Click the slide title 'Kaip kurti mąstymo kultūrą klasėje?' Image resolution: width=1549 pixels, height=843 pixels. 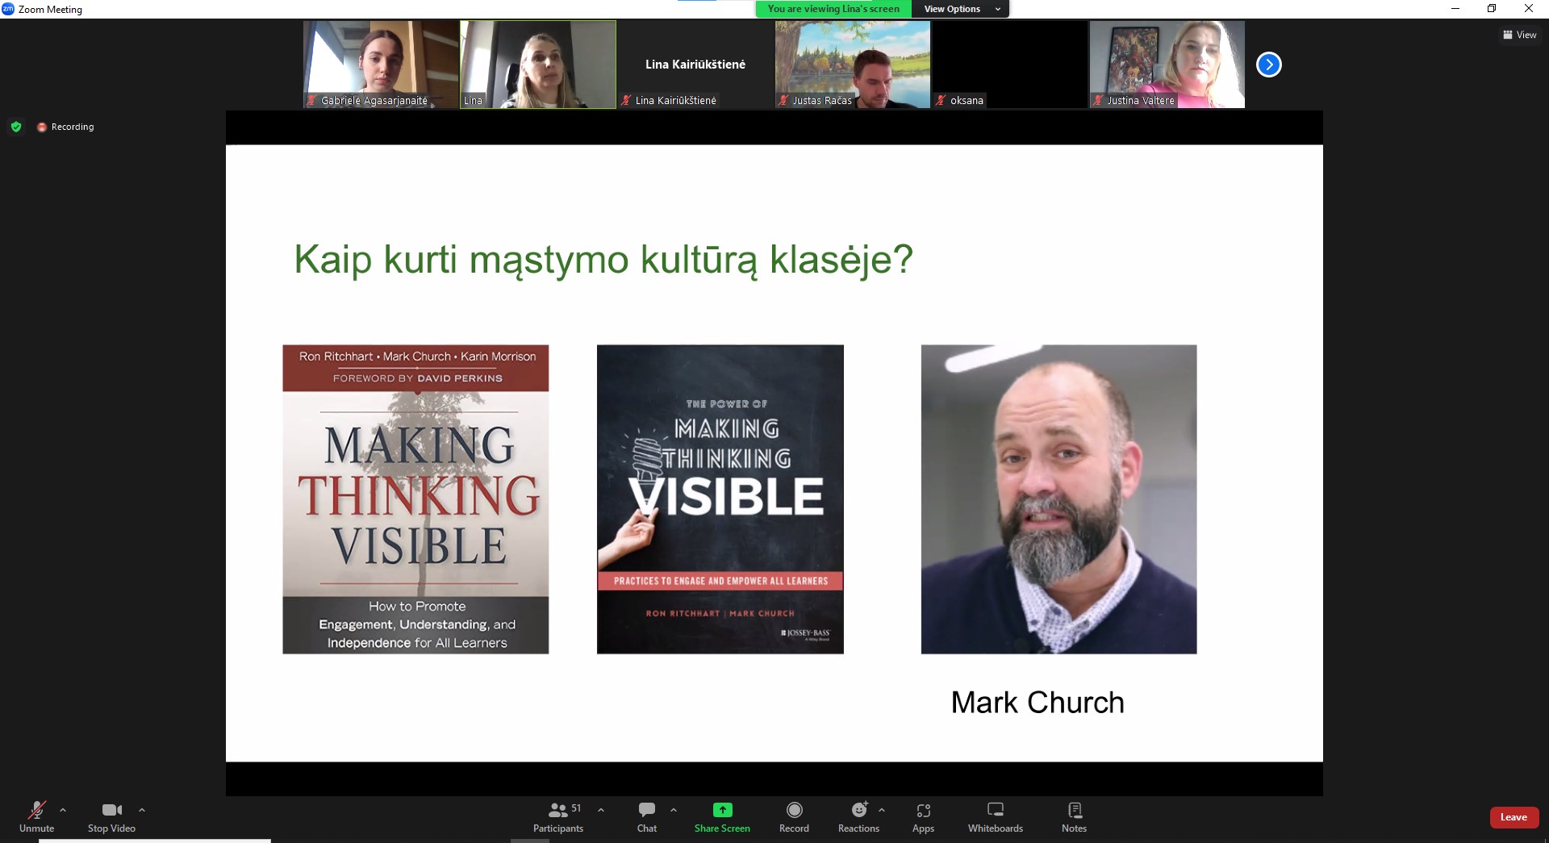(603, 260)
